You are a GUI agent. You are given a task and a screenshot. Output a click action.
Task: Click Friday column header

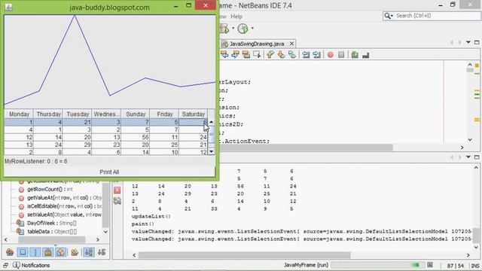tap(165, 114)
